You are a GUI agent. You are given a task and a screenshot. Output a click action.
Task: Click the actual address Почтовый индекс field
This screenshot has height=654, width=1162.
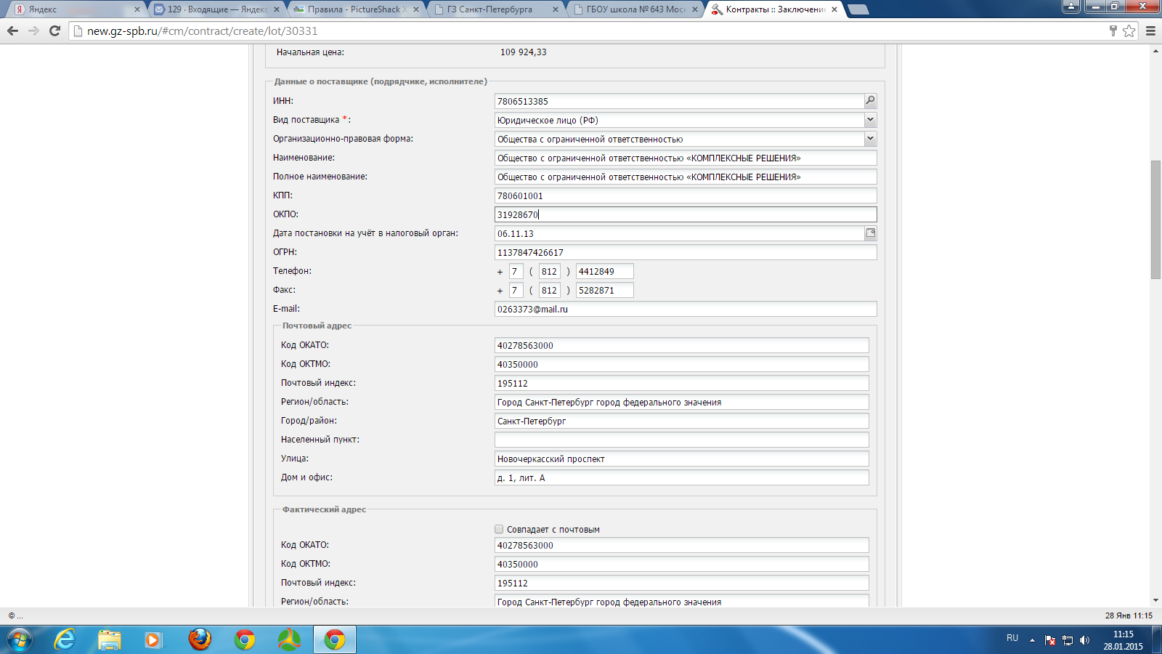[681, 583]
